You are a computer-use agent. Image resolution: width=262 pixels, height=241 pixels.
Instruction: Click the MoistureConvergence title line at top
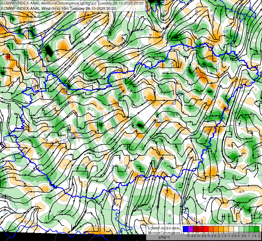[72, 3]
